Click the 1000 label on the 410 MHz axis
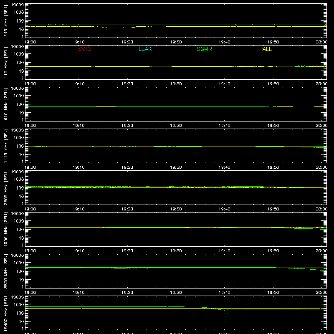This screenshot has width=334, height=334. [19, 54]
